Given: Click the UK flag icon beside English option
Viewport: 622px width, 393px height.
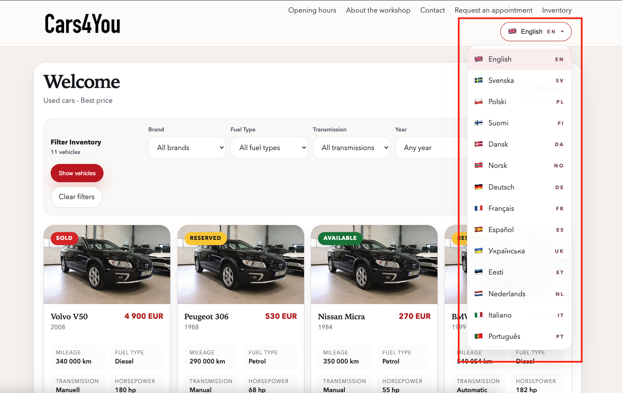Looking at the screenshot, I should [x=479, y=59].
